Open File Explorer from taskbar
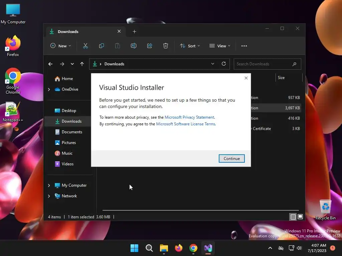This screenshot has height=256, width=342. click(x=164, y=248)
